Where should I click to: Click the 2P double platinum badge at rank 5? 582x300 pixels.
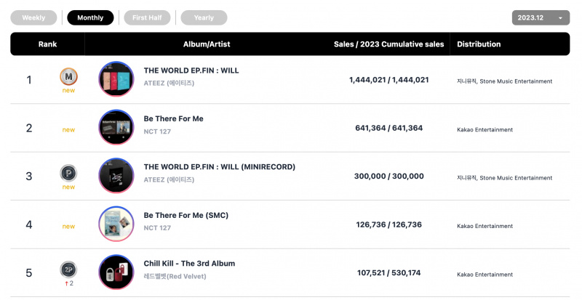coord(68,269)
